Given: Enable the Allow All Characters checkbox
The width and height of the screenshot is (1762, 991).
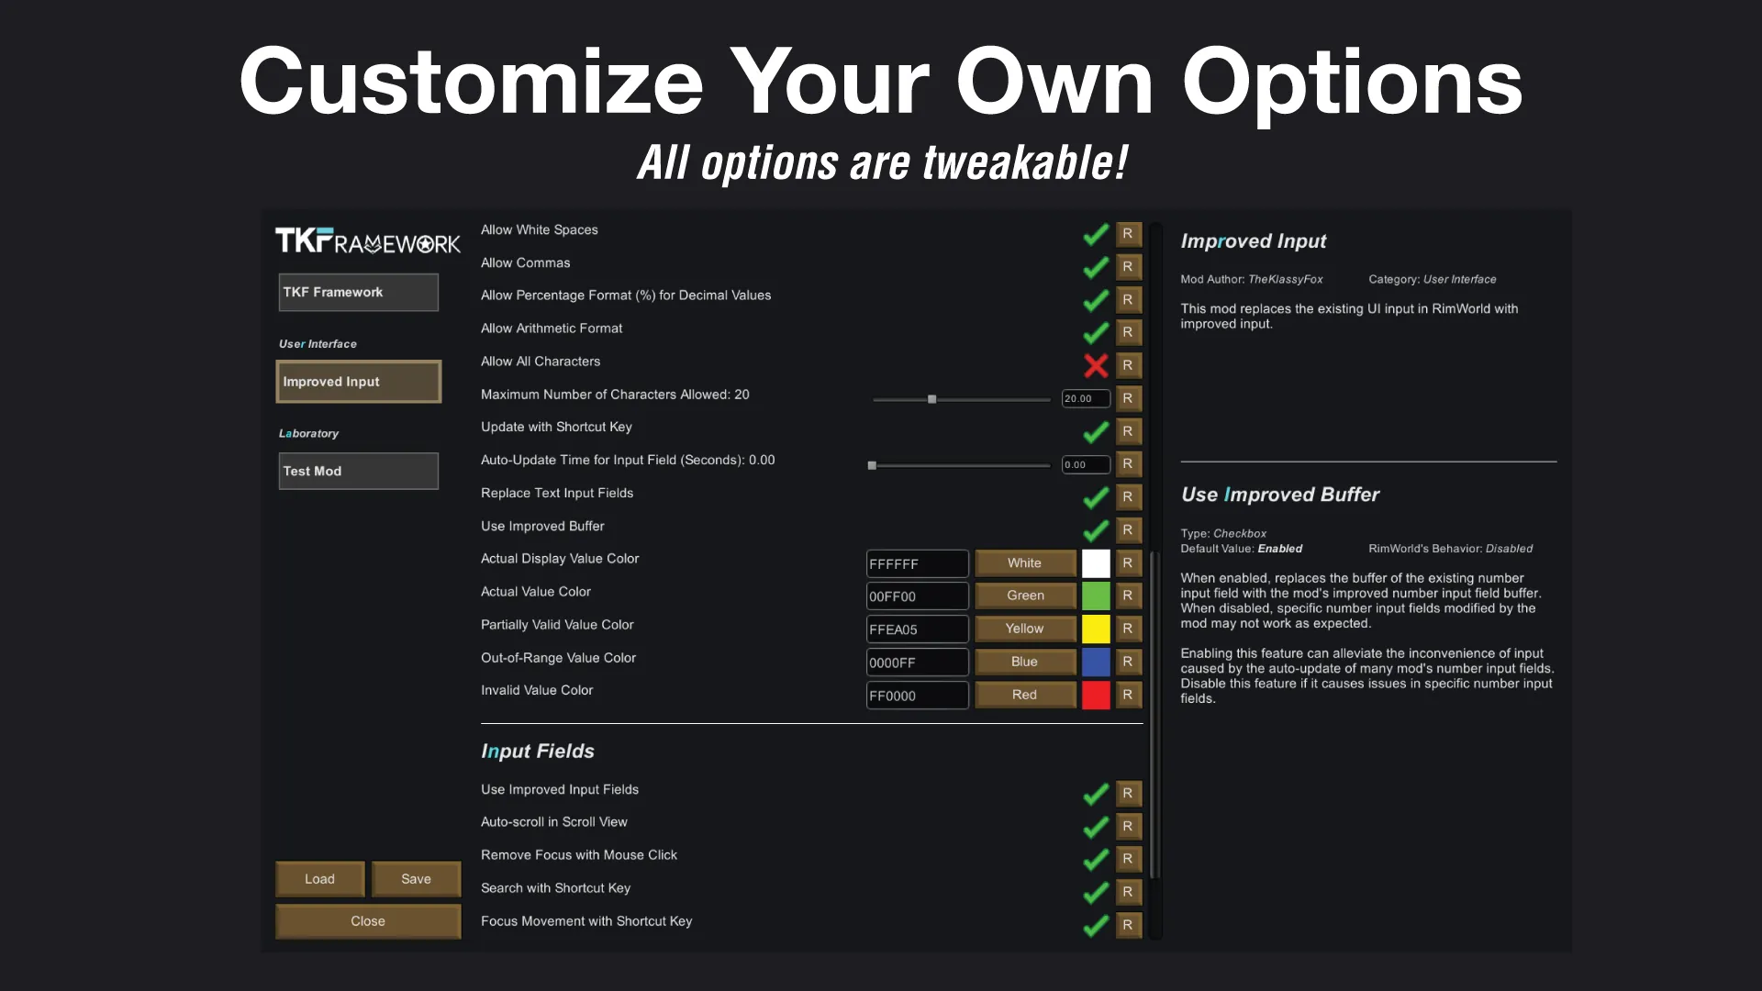Looking at the screenshot, I should pyautogui.click(x=1095, y=365).
